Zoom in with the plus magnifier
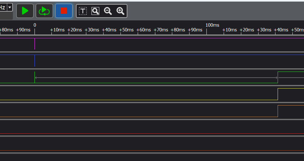 click(x=120, y=11)
